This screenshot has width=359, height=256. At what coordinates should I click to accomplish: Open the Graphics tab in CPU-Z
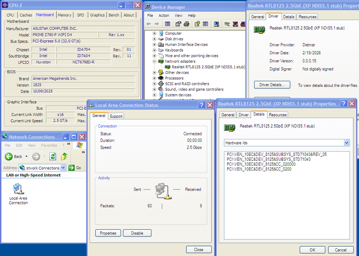(97, 15)
